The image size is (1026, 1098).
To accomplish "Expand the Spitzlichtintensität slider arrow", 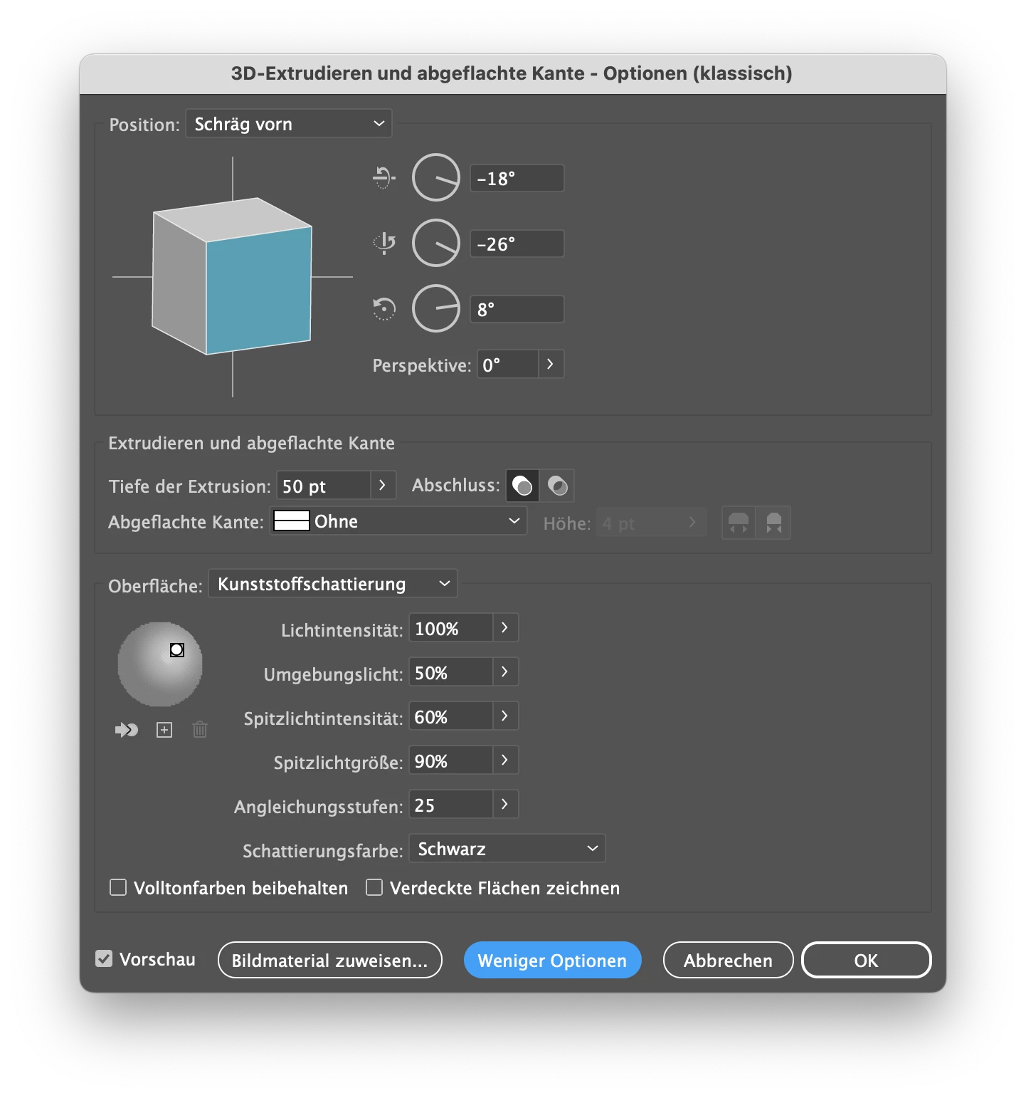I will 505,716.
